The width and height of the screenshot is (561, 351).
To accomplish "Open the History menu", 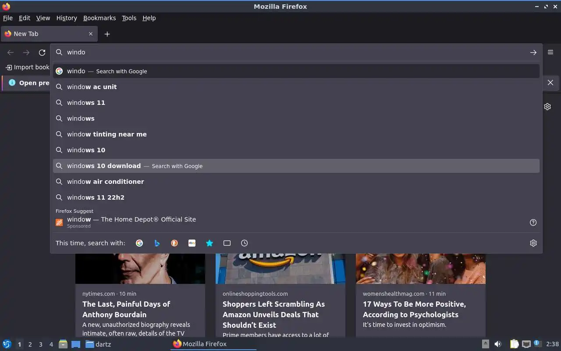I will (x=67, y=18).
